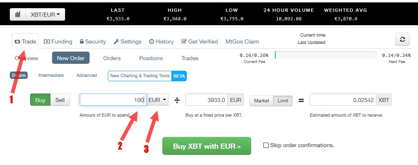Switch to the Orders tab
Image resolution: width=418 pixels, height=165 pixels.
(112, 58)
